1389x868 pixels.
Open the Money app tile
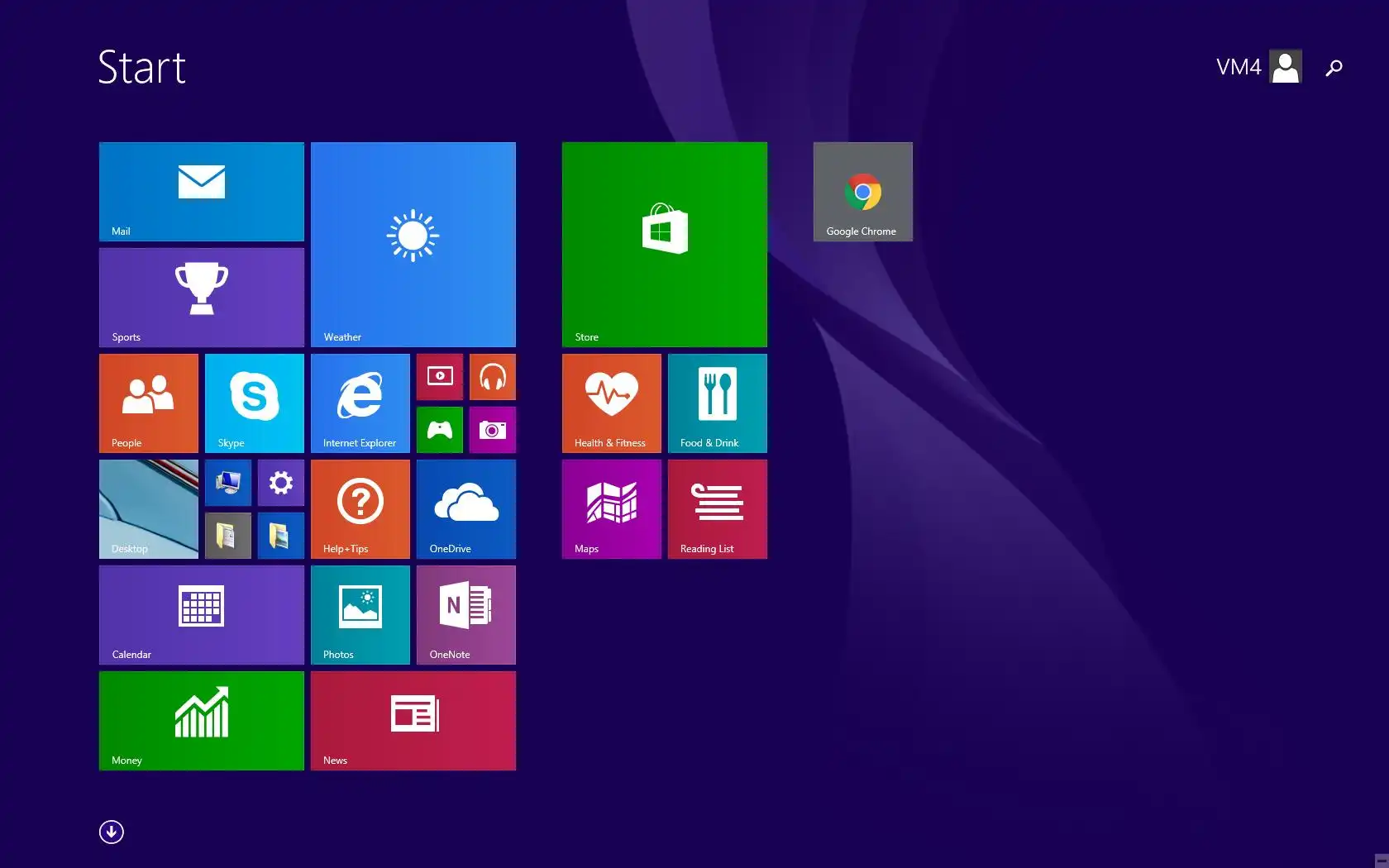click(202, 721)
